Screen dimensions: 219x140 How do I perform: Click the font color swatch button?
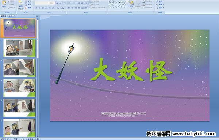[x=62, y=8]
